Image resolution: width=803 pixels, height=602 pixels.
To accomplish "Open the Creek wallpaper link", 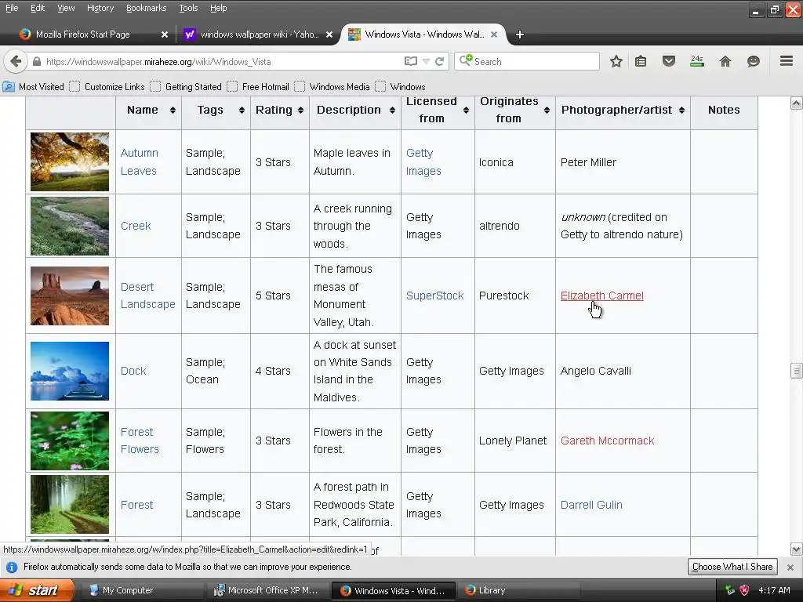I will (136, 226).
